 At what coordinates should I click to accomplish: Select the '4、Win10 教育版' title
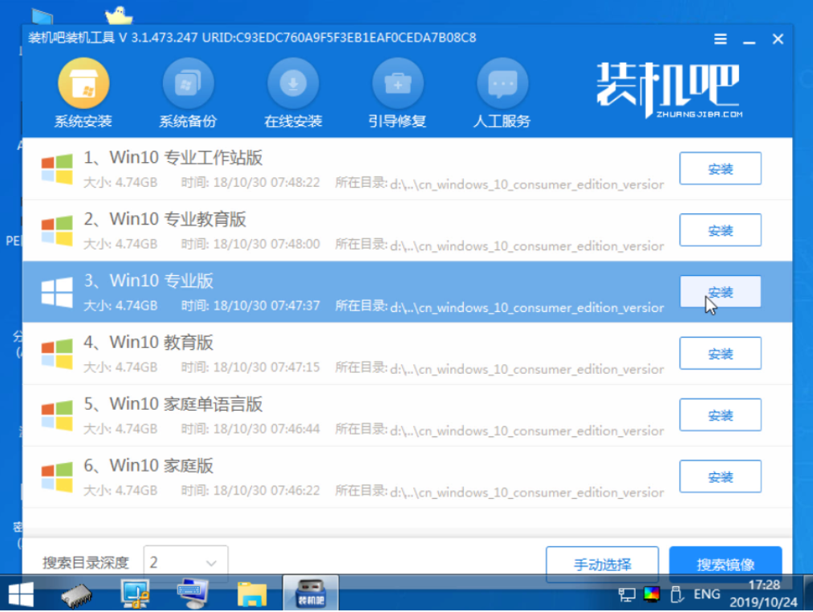click(148, 342)
